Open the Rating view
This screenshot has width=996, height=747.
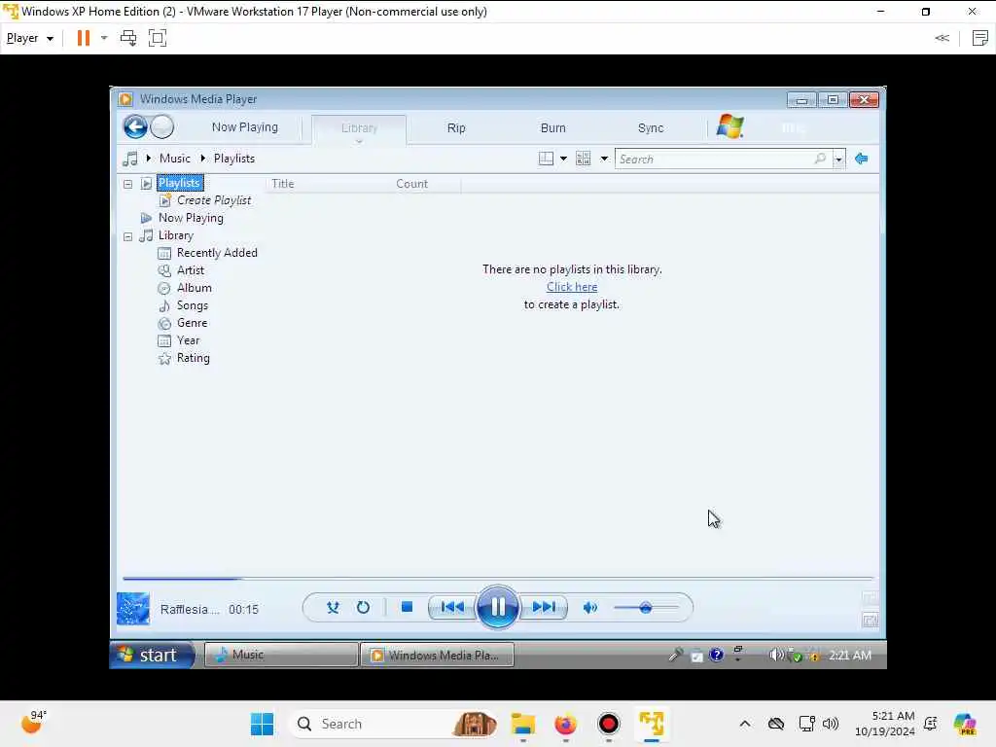(x=194, y=358)
